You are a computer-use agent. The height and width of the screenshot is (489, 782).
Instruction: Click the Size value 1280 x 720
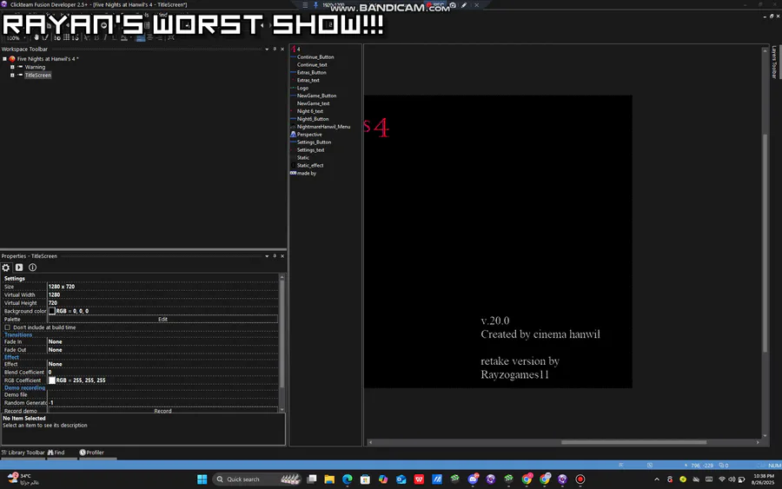62,287
